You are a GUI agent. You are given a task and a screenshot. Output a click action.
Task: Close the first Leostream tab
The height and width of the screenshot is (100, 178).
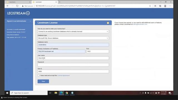point(30,2)
